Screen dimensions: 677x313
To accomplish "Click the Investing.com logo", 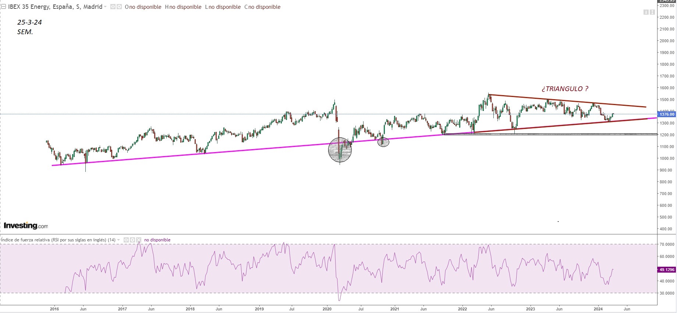I will [26, 226].
